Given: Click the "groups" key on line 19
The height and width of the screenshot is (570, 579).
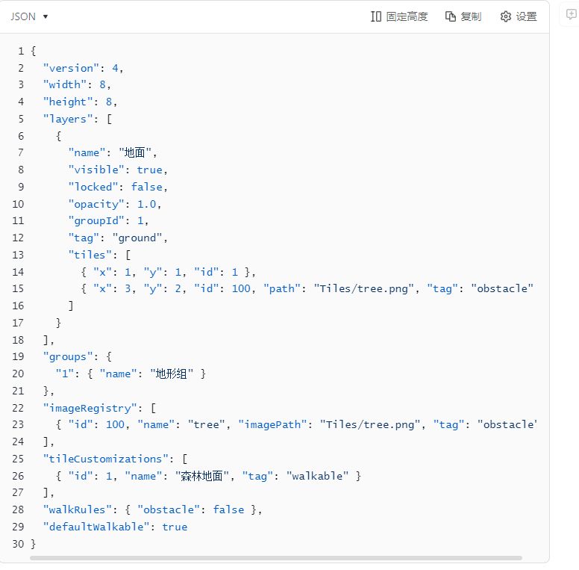Looking at the screenshot, I should pos(69,356).
